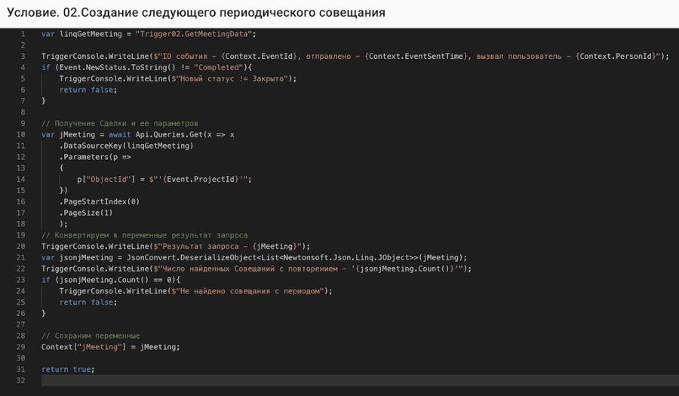Image resolution: width=679 pixels, height=396 pixels.
Task: Click 'Context.EventSentTime' on line 3
Action: [418, 57]
